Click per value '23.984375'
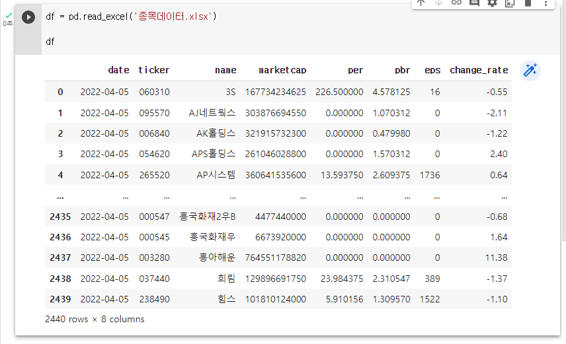 point(342,279)
